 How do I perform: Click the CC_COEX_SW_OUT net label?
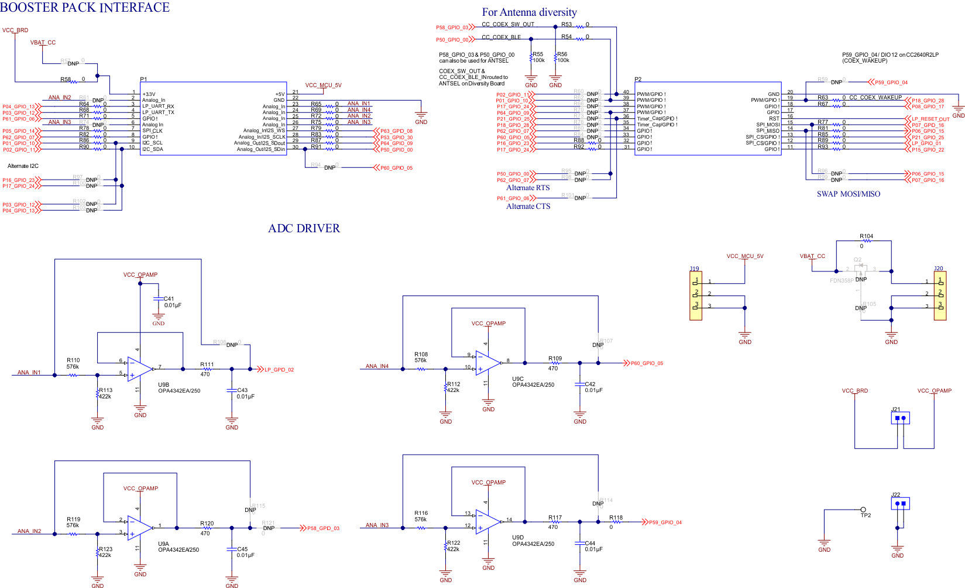pos(508,24)
